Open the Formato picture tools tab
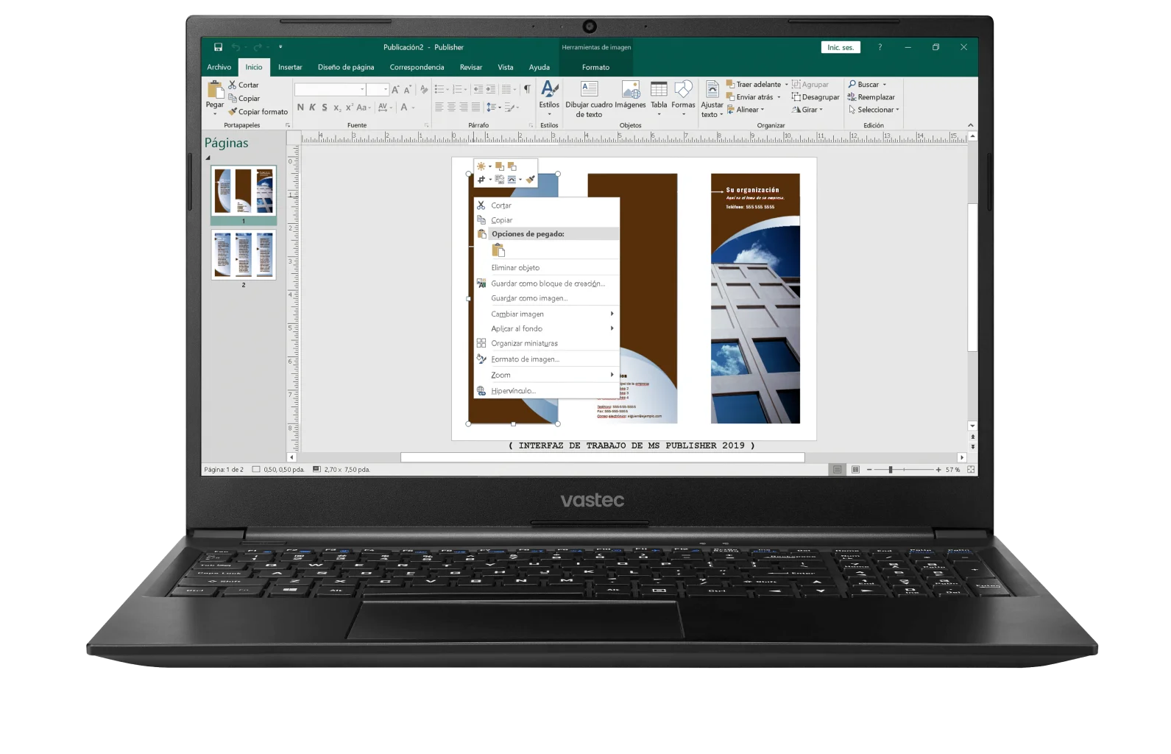This screenshot has width=1171, height=754. (595, 67)
